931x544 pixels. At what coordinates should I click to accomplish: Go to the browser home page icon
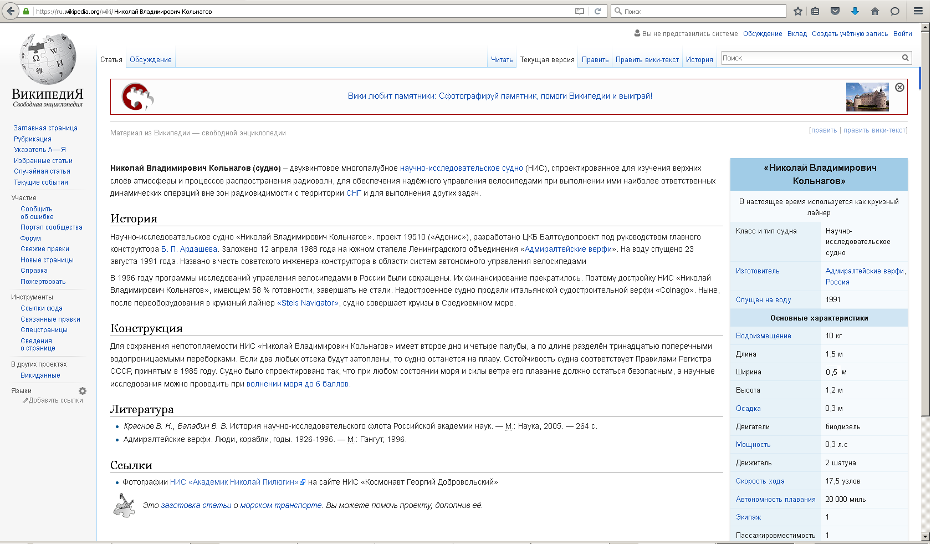pyautogui.click(x=875, y=11)
